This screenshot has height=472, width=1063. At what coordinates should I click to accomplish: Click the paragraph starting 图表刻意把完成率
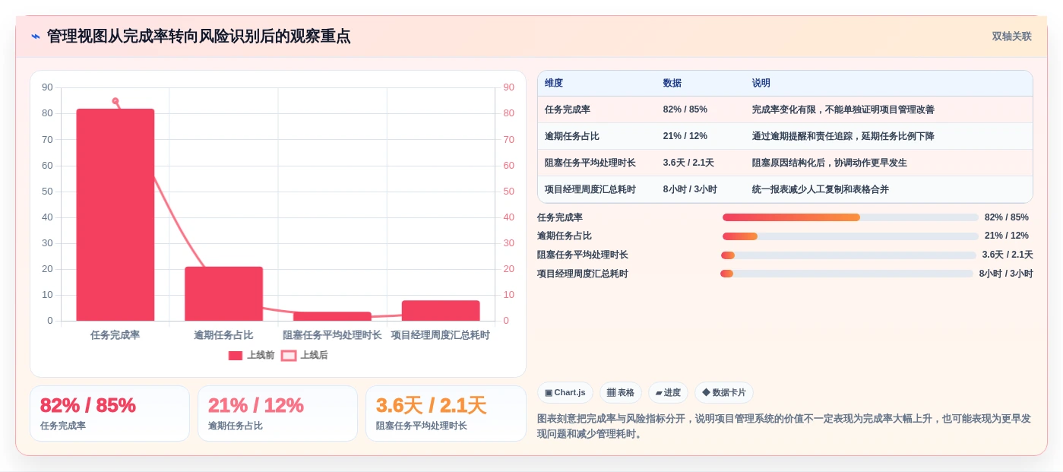pos(784,426)
